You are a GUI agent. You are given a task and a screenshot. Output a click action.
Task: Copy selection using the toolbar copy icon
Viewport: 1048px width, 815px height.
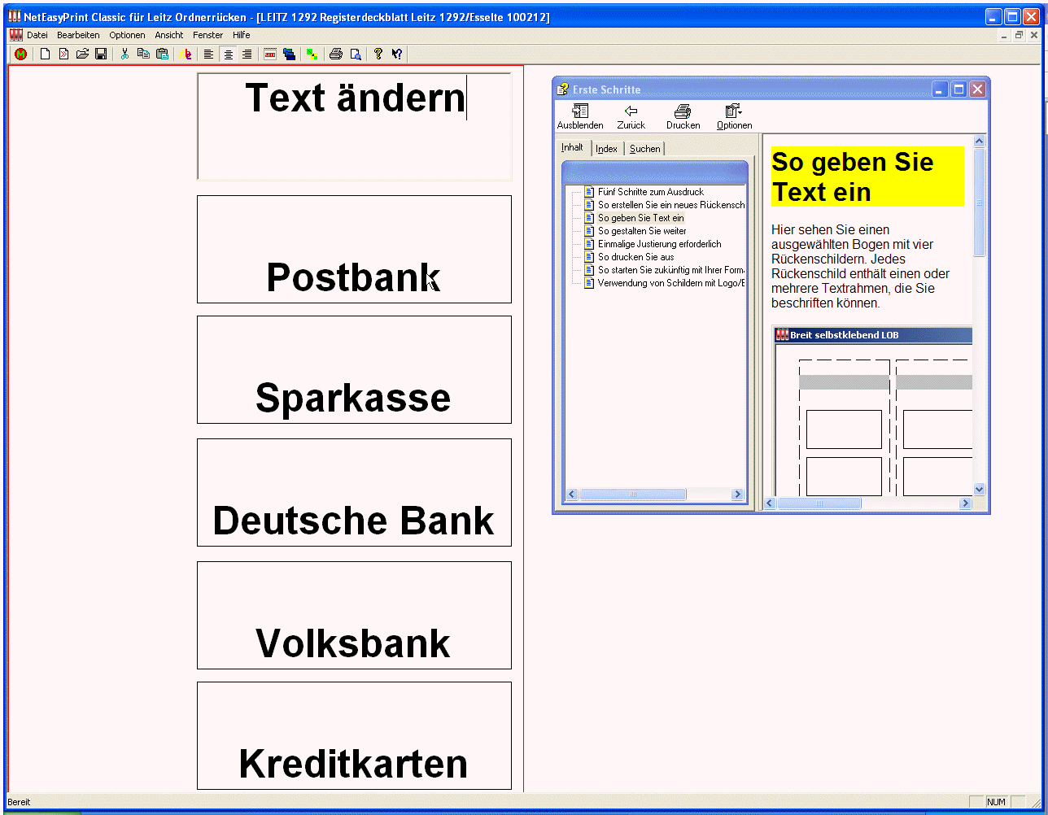coord(143,54)
